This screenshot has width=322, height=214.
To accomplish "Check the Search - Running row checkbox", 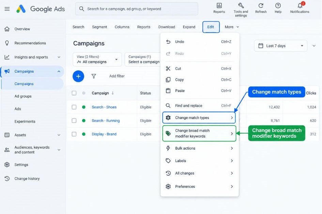I will [74, 120].
